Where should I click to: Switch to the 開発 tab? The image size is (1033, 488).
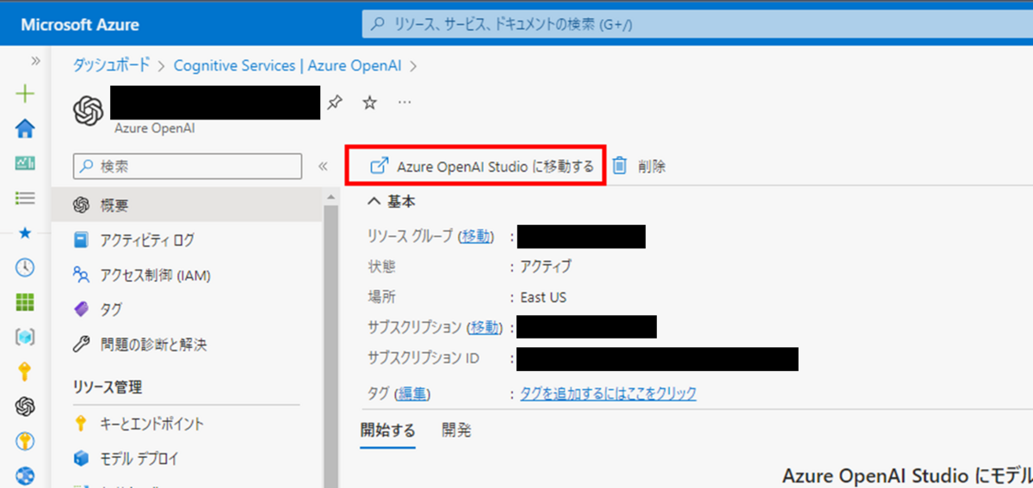[x=456, y=430]
